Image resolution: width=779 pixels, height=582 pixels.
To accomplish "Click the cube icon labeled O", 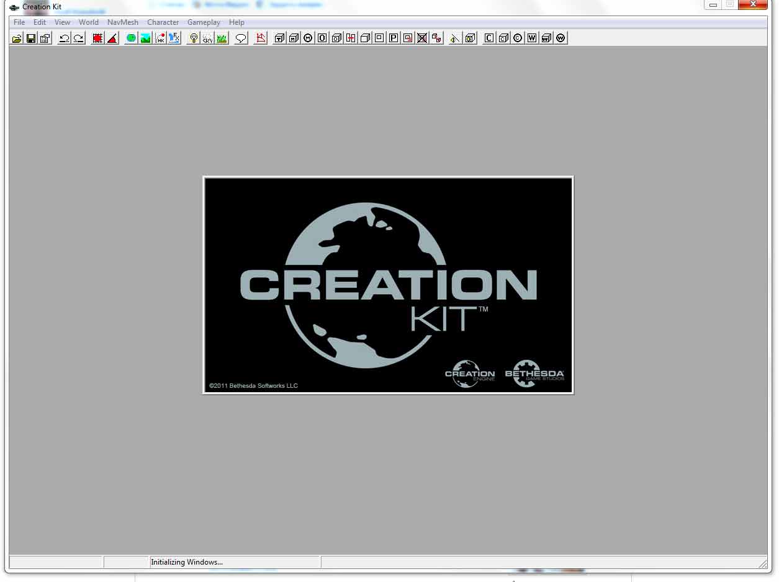I will (x=336, y=38).
